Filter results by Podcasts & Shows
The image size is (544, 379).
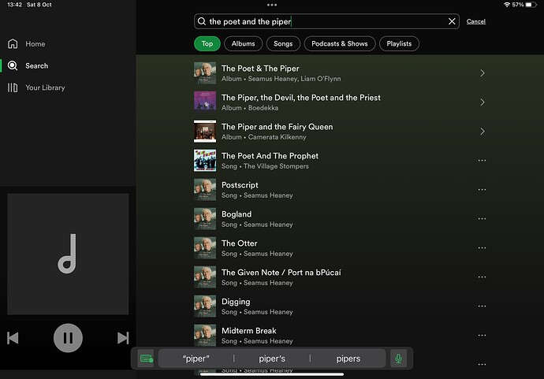pos(340,43)
